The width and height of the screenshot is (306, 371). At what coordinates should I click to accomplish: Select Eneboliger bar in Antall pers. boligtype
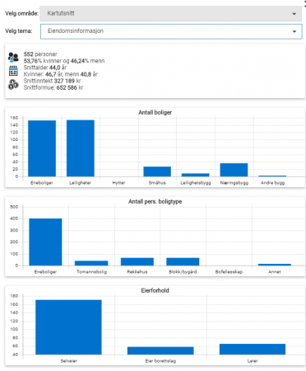[45, 242]
